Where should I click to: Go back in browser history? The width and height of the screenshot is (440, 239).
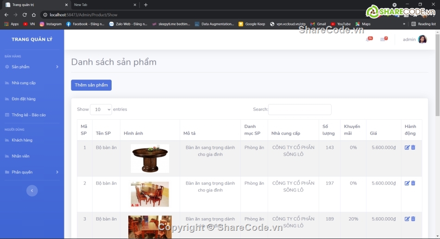[x=6, y=15]
